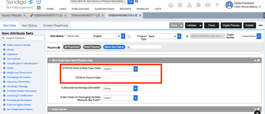
Task: Switch to the Content Readiness tab
Action: 55,26
